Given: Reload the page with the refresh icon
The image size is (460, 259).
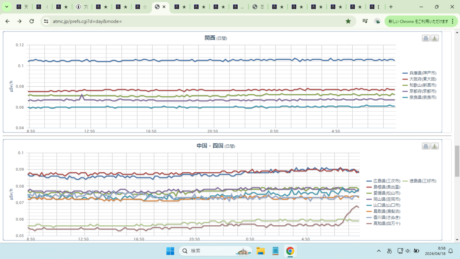Looking at the screenshot, I should click(32, 21).
